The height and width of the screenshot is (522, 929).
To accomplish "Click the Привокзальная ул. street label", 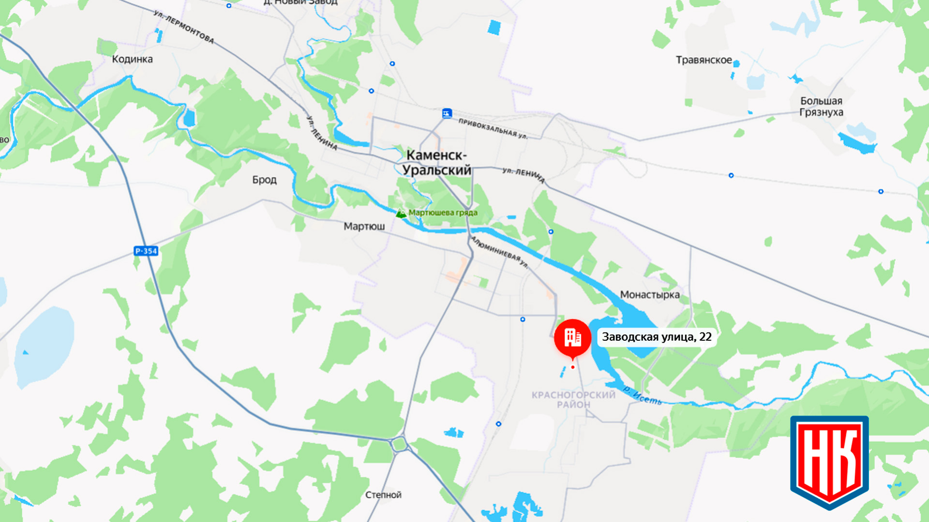I will coord(493,129).
